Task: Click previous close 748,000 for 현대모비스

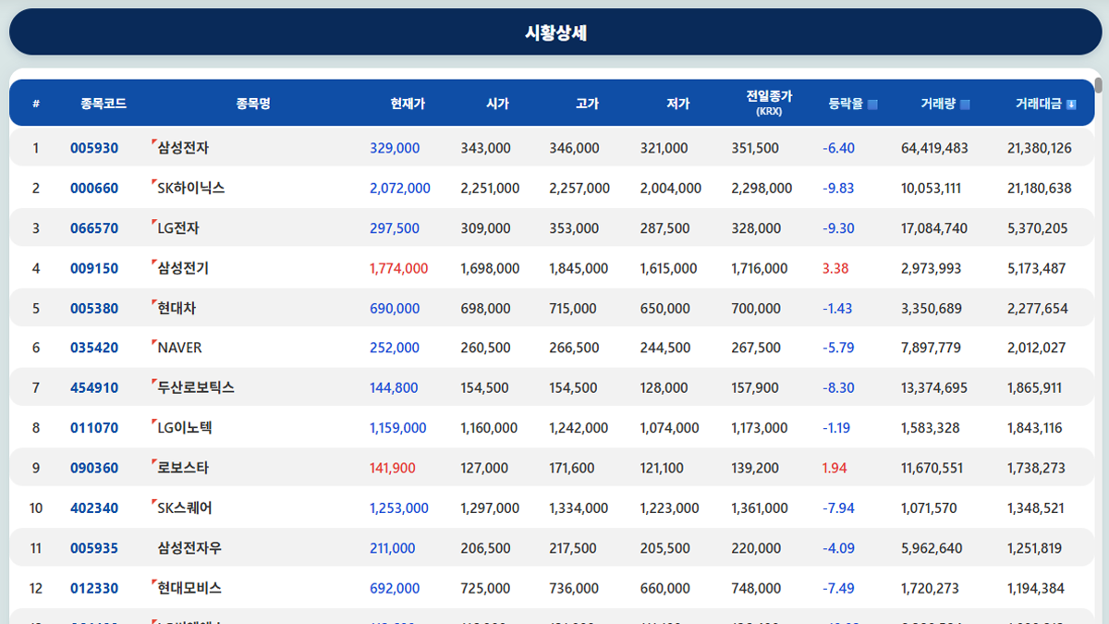Action: tap(755, 588)
